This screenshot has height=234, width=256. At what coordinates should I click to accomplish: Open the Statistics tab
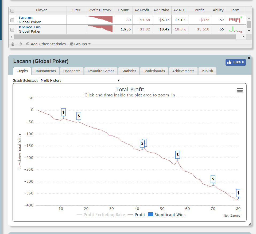[129, 71]
